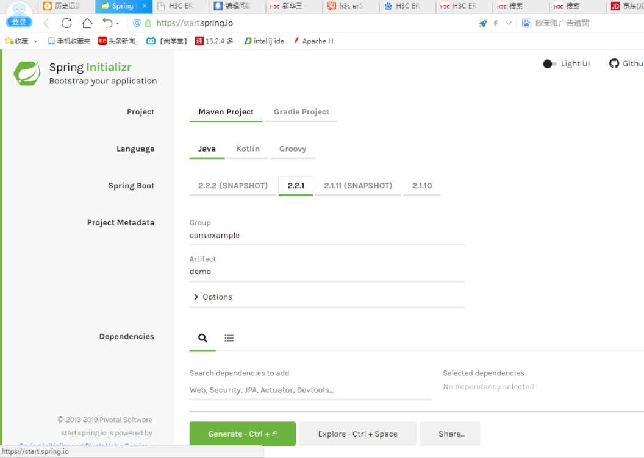This screenshot has height=458, width=644.
Task: Click Explore - Ctrl + Space button
Action: tap(358, 434)
